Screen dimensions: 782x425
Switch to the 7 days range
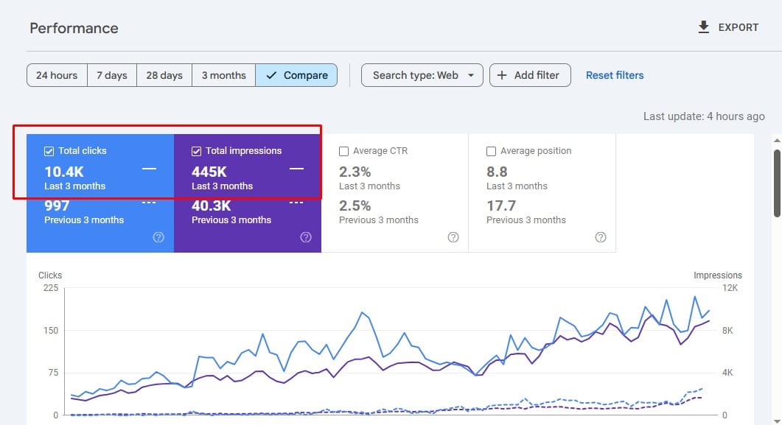pos(112,75)
